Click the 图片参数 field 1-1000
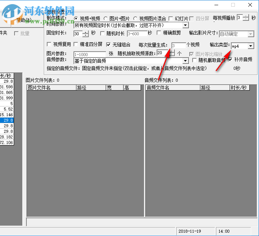 [90, 54]
